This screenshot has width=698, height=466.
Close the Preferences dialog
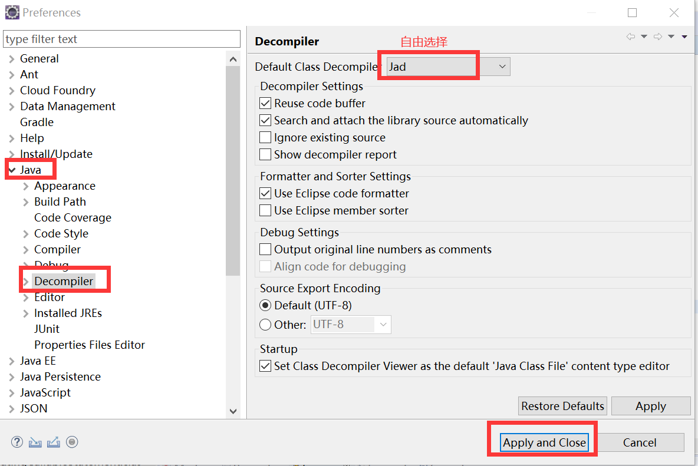(674, 12)
